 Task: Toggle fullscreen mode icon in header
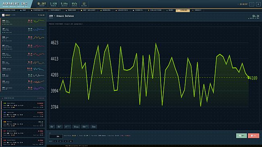coord(252,4)
